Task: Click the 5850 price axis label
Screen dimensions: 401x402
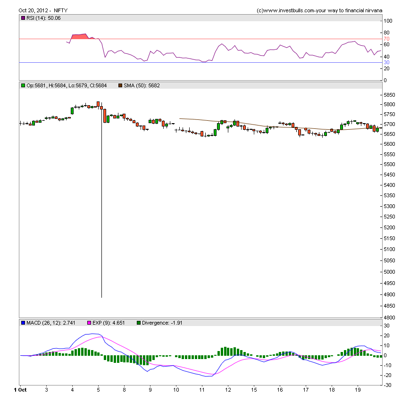Action: [389, 95]
